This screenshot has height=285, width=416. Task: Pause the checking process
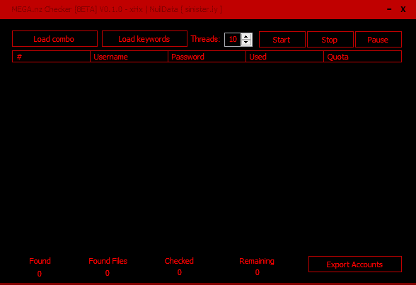point(379,40)
